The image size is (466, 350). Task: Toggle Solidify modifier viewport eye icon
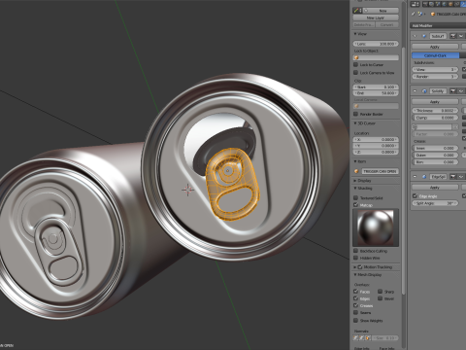tap(461, 91)
